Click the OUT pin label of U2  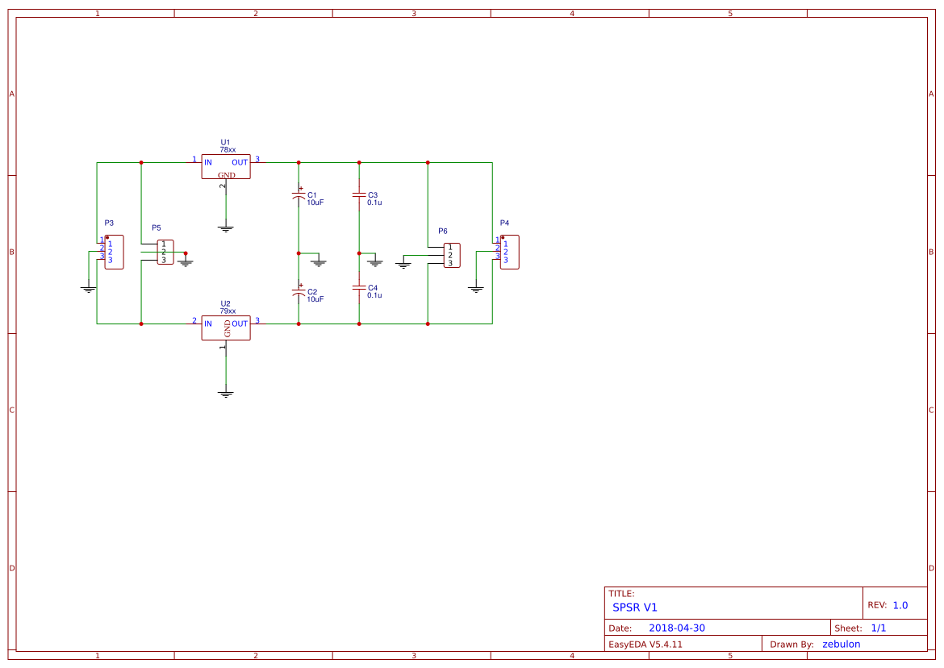pyautogui.click(x=240, y=325)
